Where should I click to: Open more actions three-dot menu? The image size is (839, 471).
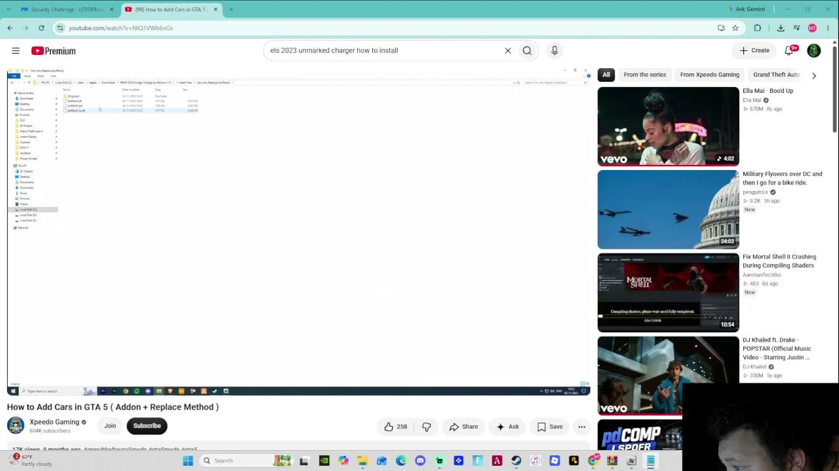(x=581, y=427)
